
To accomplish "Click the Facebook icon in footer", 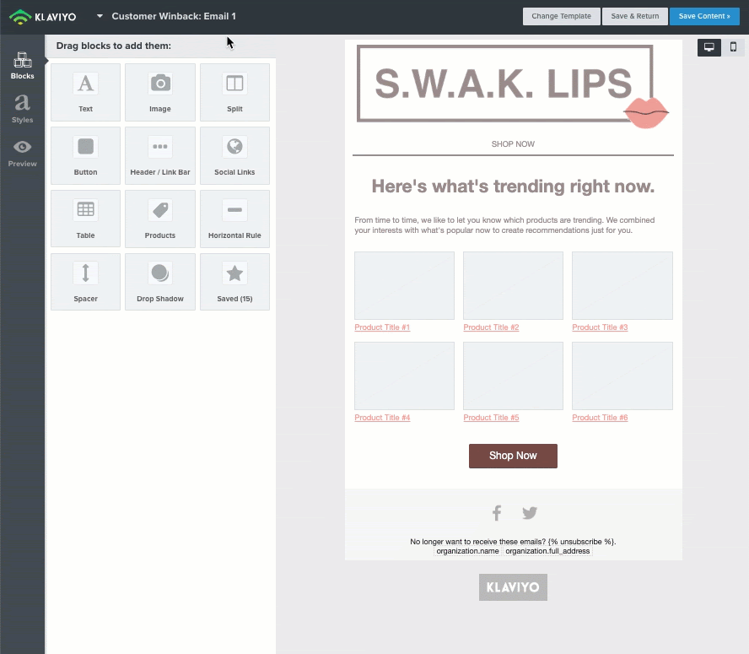I will point(497,513).
